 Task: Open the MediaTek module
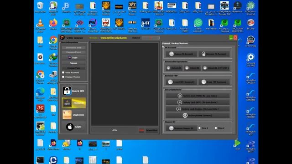point(74,103)
